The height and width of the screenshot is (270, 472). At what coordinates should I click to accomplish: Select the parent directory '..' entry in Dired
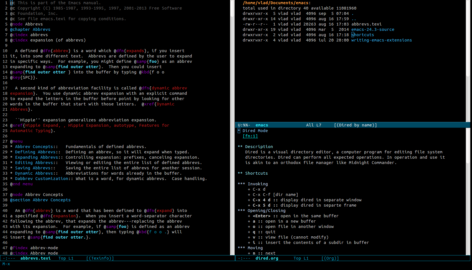[354, 19]
